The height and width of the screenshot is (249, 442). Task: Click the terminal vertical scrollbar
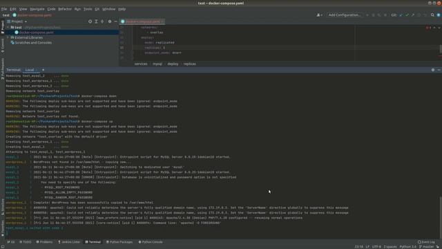pos(441,217)
